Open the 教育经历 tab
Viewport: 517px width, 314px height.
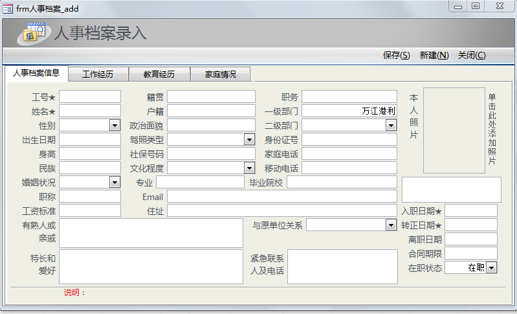tap(159, 74)
